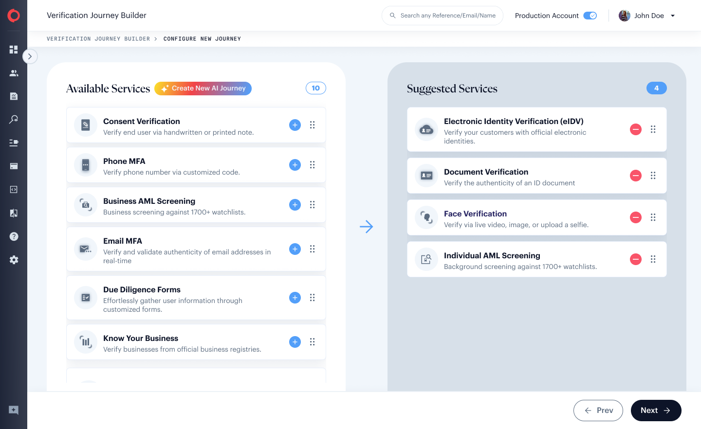Open the help question mark icon
This screenshot has width=701, height=429.
[14, 236]
